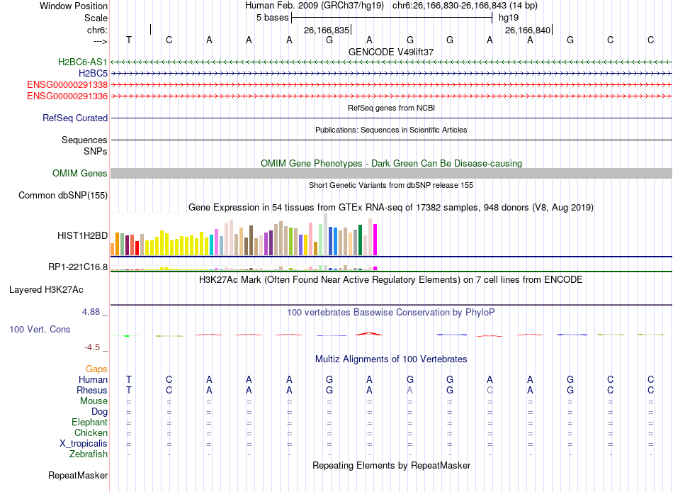Select the RP1-221C16.8 track label

[78, 267]
